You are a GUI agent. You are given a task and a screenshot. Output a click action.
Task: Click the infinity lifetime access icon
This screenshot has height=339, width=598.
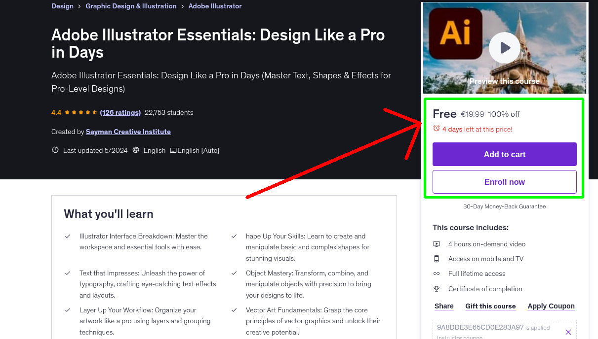(437, 273)
